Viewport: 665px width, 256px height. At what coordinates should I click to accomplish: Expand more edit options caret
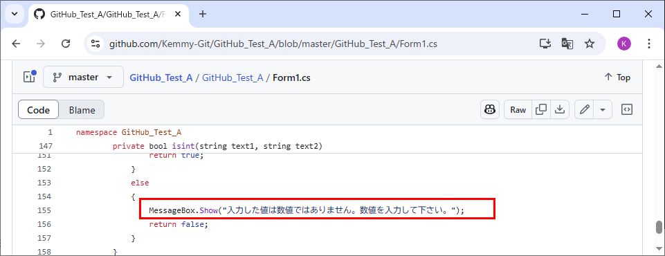[603, 110]
